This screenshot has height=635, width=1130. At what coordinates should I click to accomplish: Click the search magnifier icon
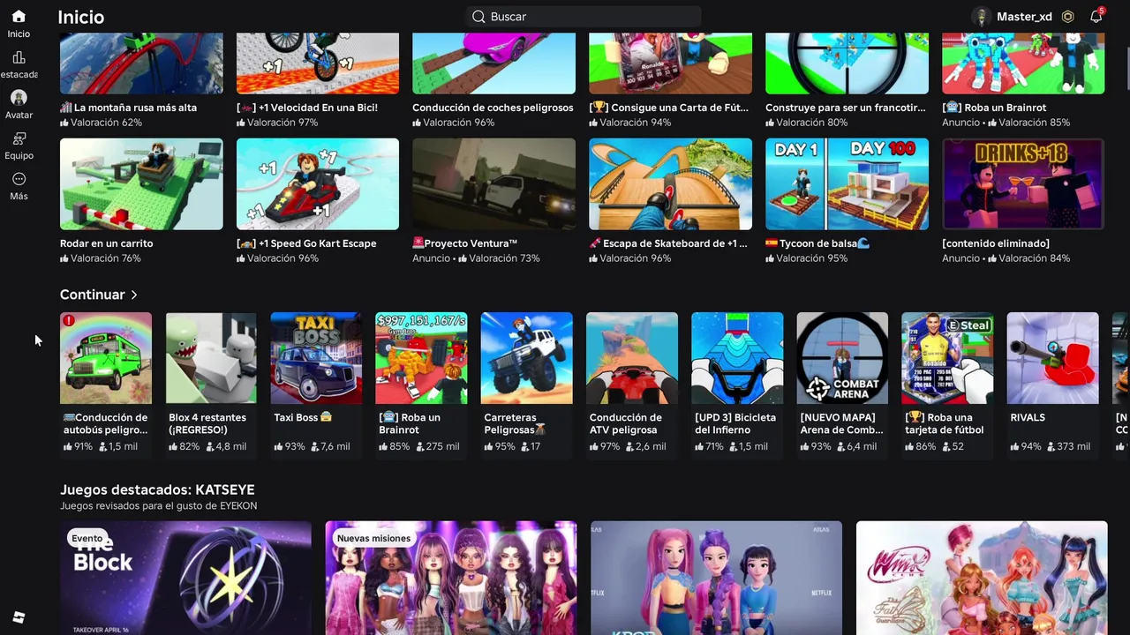(x=478, y=17)
